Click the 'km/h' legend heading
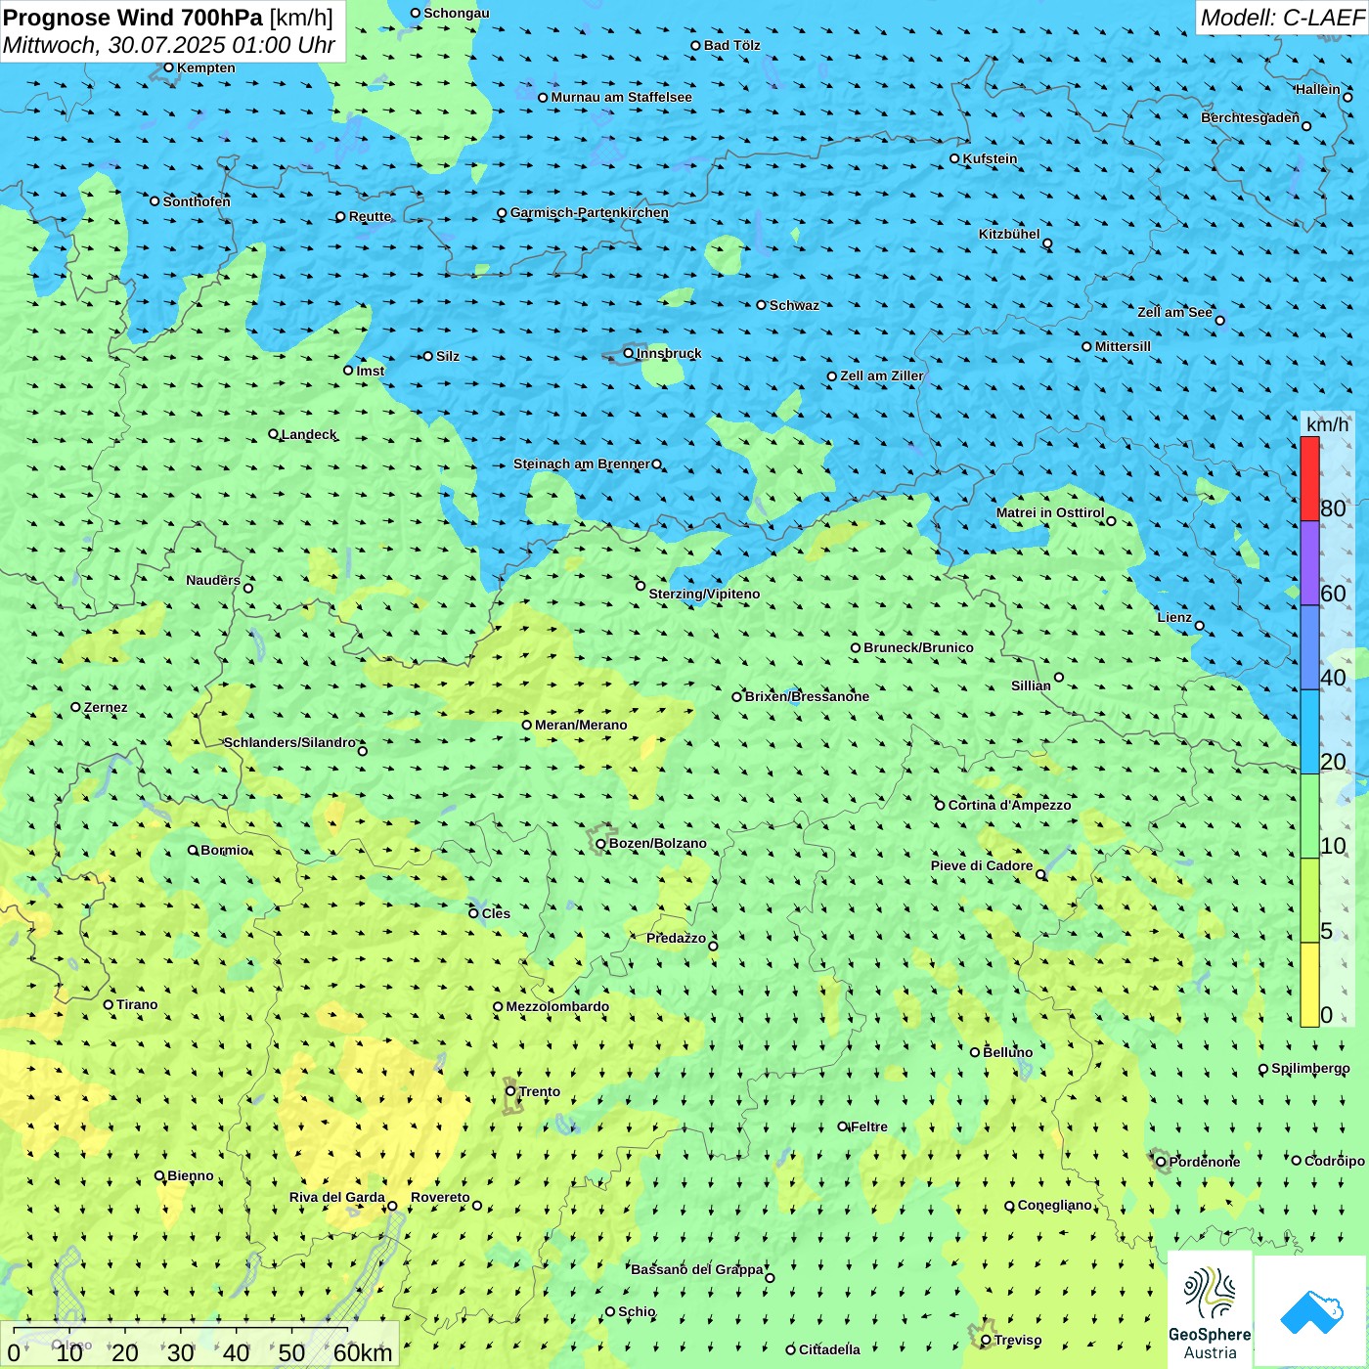 pos(1327,424)
